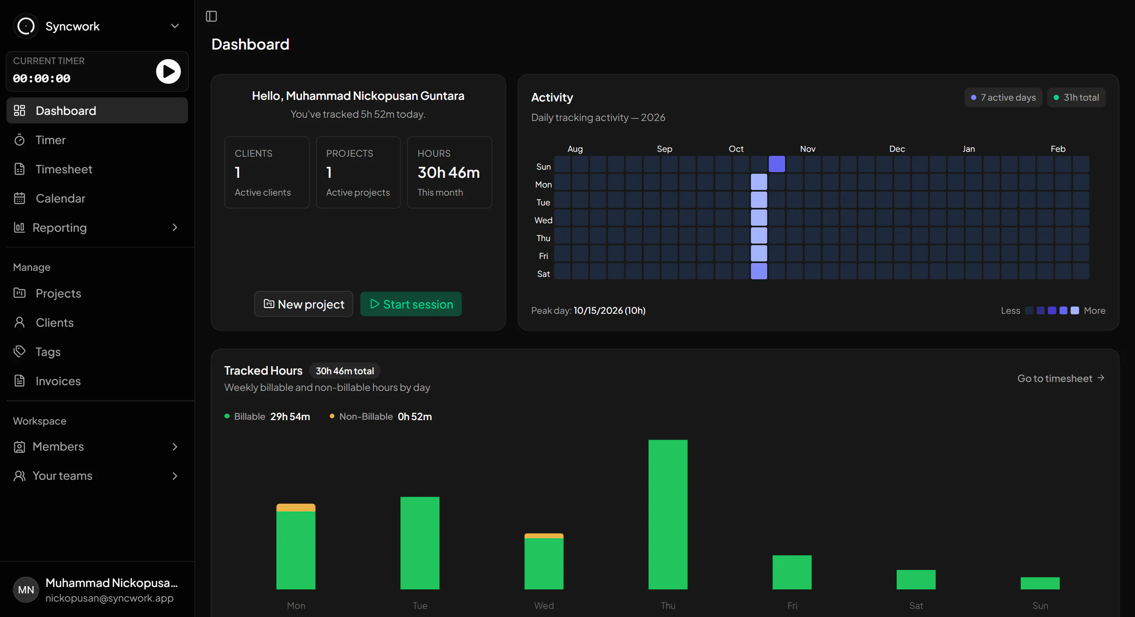Start the current timer with play button
Viewport: 1135px width, 617px height.
tap(168, 71)
